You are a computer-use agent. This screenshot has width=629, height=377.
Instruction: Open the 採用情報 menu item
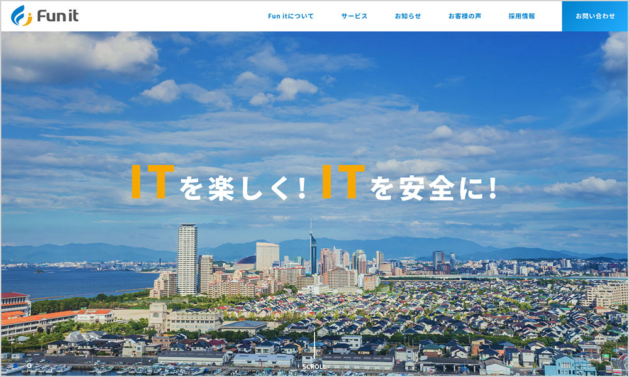(522, 16)
